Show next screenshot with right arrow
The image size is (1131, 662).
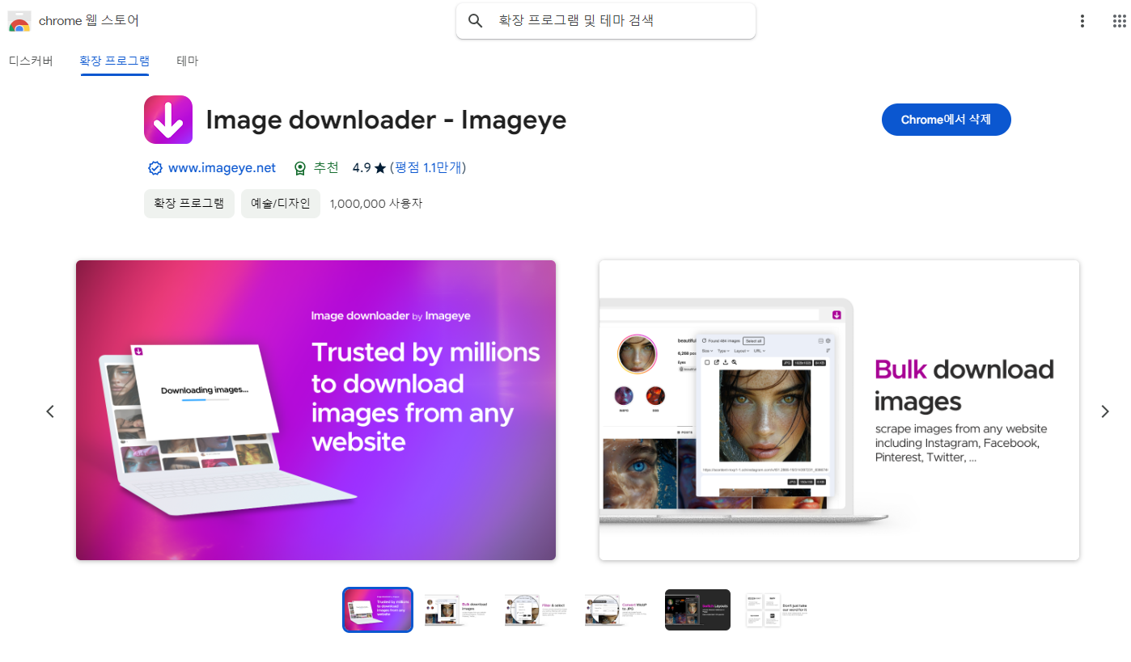(1105, 411)
